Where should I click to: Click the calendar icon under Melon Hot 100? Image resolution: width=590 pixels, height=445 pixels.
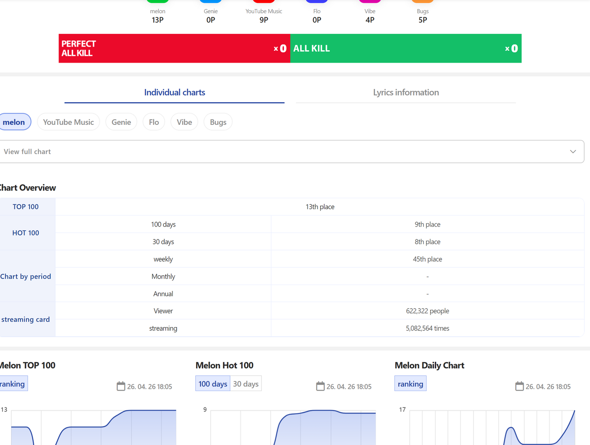pyautogui.click(x=320, y=386)
